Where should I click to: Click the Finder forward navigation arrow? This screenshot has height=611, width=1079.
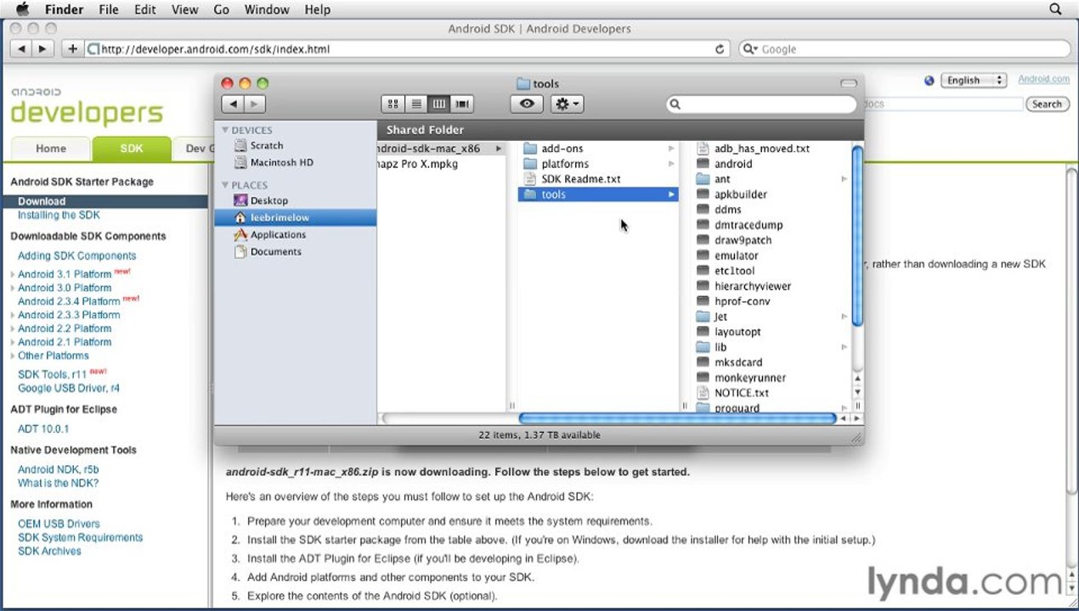(x=254, y=104)
